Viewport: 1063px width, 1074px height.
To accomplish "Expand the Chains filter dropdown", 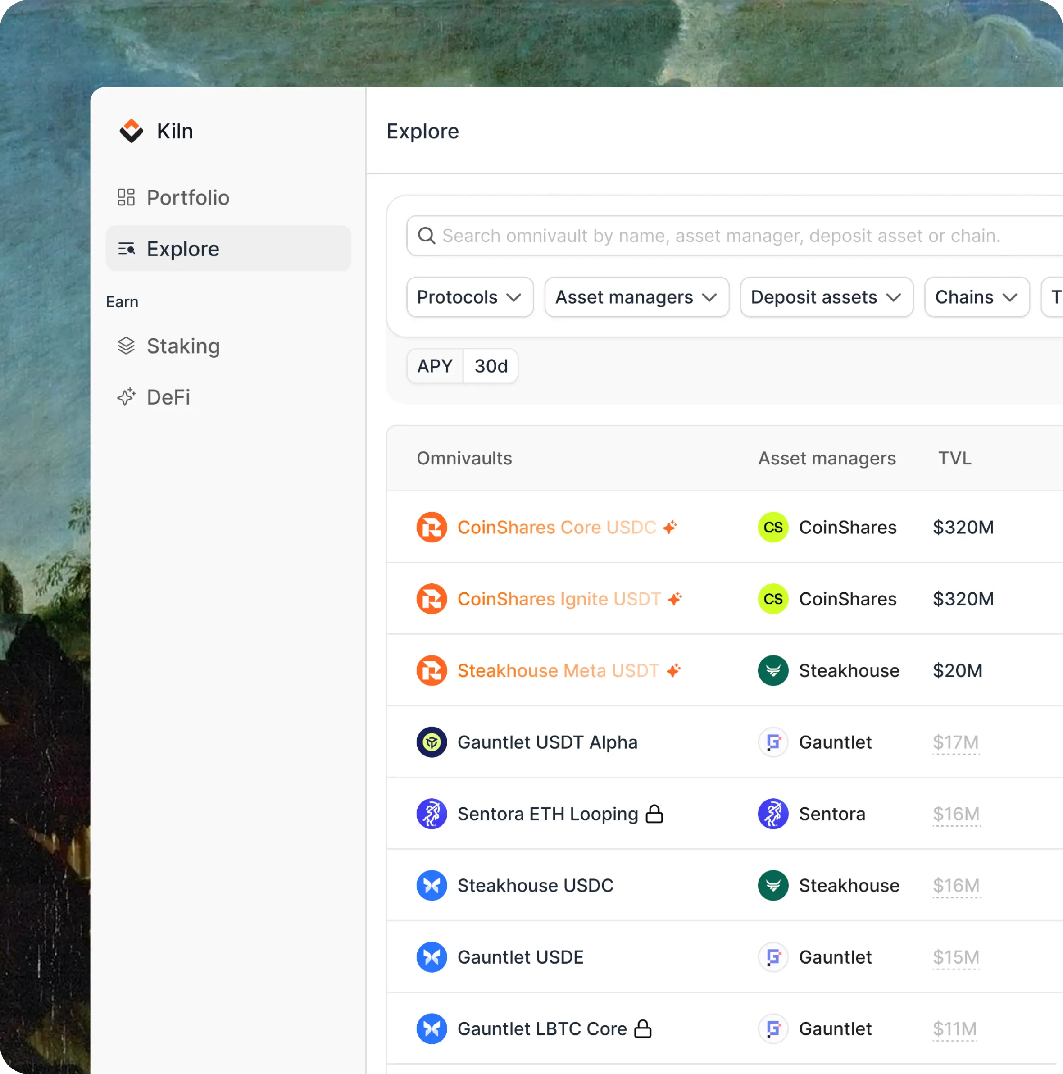I will click(x=977, y=297).
